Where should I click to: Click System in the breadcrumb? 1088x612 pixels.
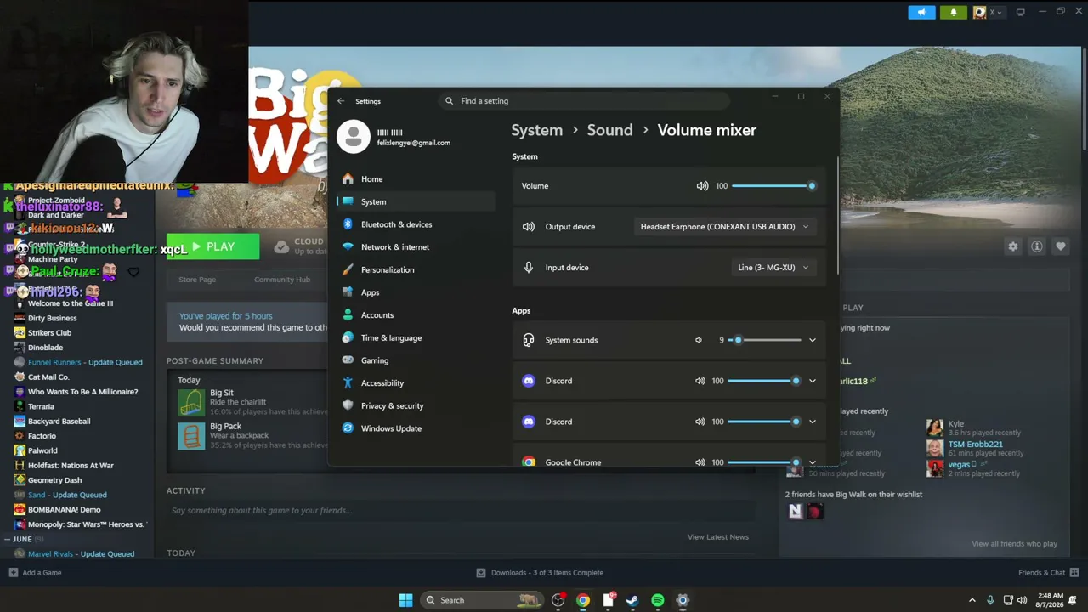pyautogui.click(x=536, y=130)
